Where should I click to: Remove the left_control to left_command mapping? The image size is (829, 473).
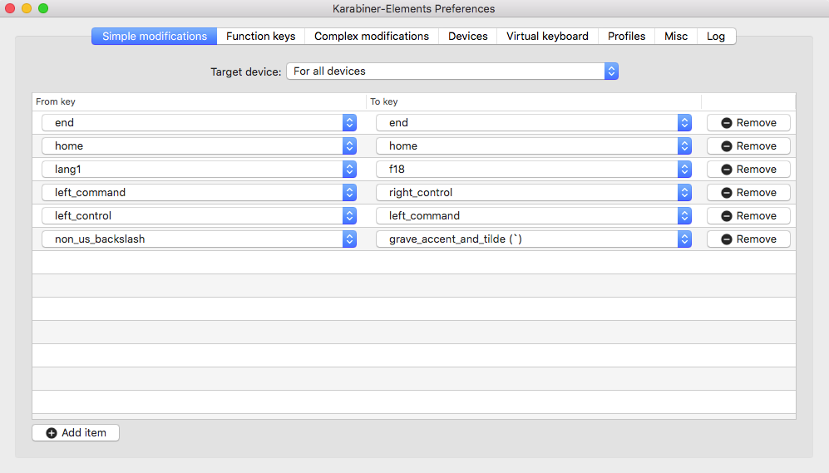748,215
